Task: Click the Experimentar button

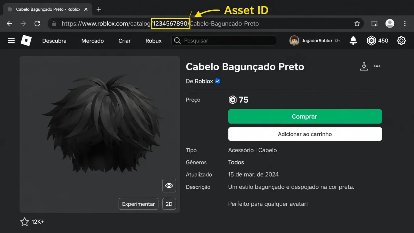Action: 138,204
